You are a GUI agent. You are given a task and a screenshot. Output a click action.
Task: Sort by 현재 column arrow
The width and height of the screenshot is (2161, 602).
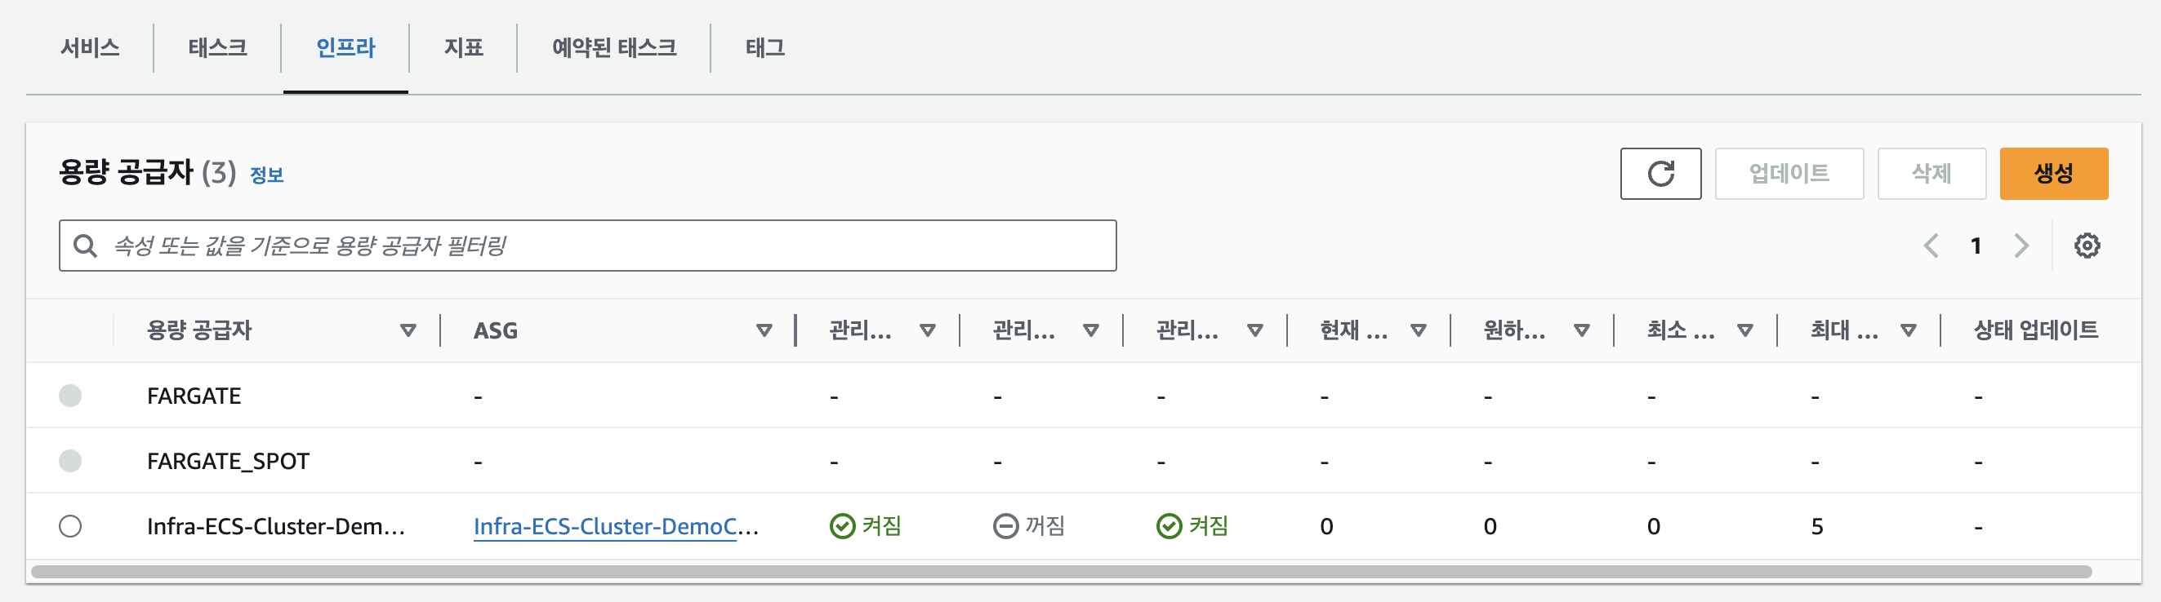point(1418,330)
